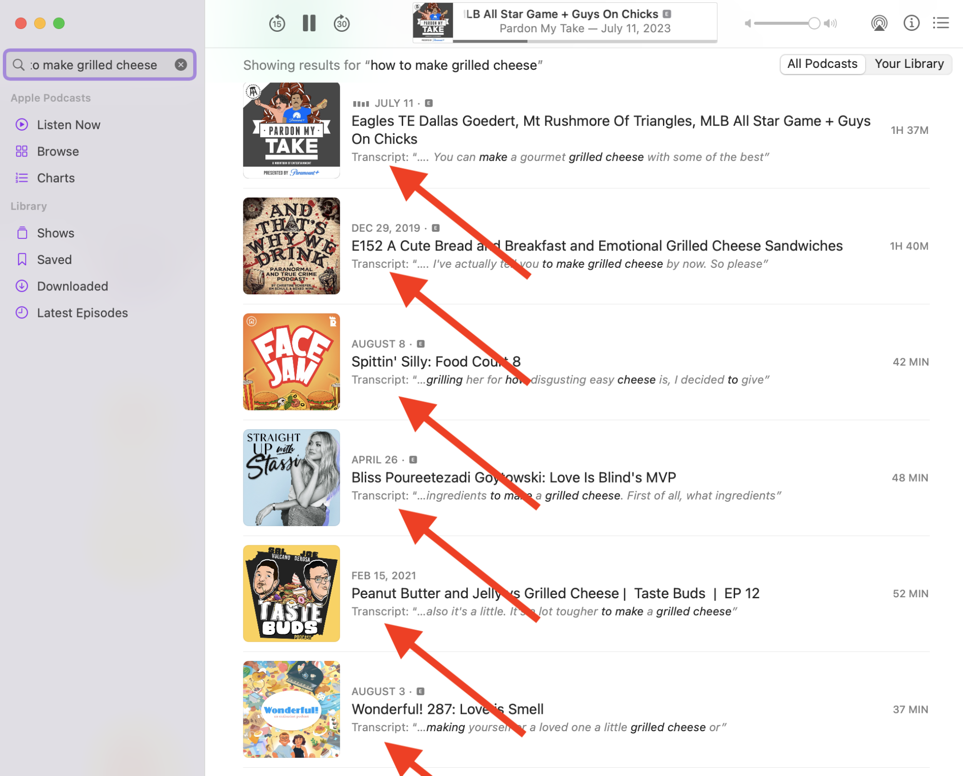Click the 'what ingredients' transcript snippet
This screenshot has height=776, width=963.
[x=566, y=496]
